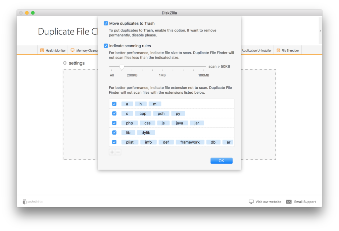Open the File Shredder tab
The width and height of the screenshot is (339, 231).
point(288,50)
